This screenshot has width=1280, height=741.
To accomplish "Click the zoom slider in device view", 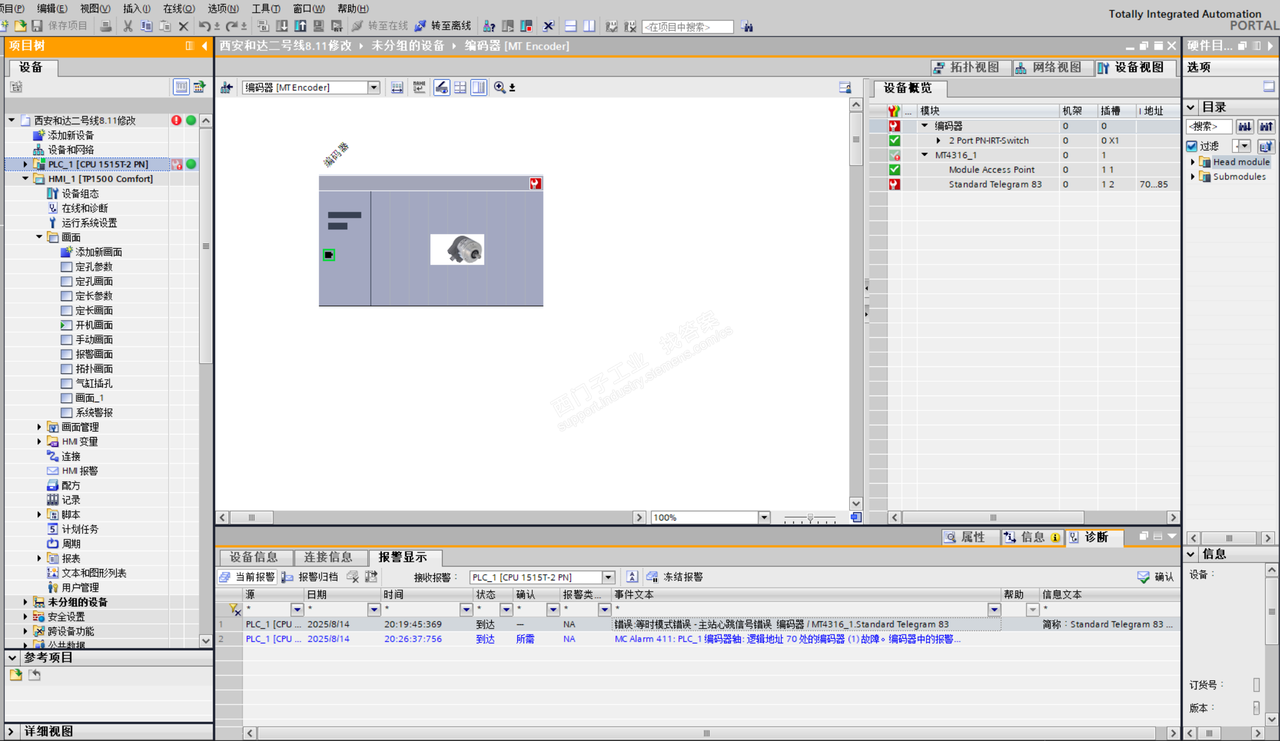I will point(810,518).
